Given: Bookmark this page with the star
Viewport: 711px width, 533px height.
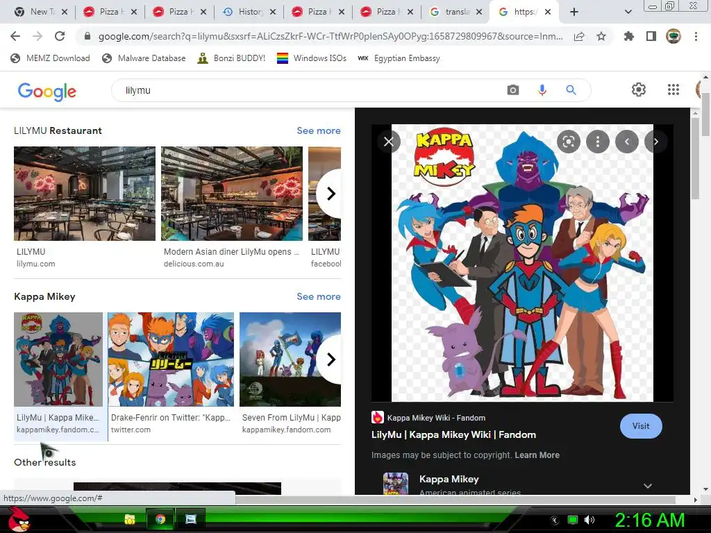Looking at the screenshot, I should tap(601, 36).
